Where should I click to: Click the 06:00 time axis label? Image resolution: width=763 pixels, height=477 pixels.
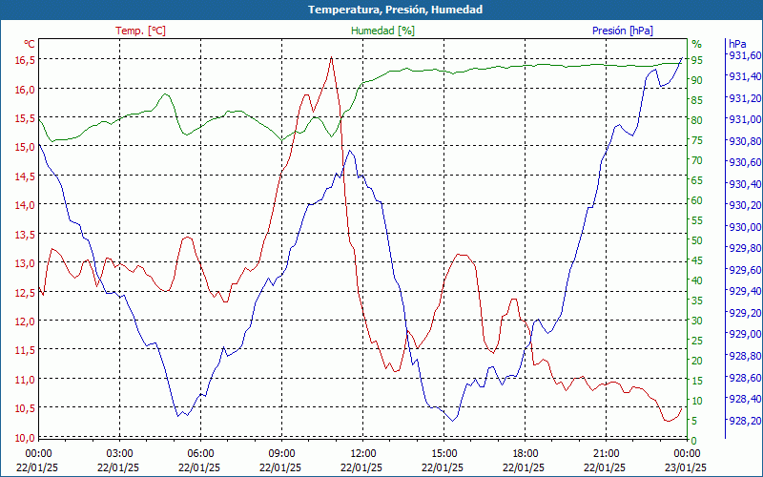tap(200, 453)
